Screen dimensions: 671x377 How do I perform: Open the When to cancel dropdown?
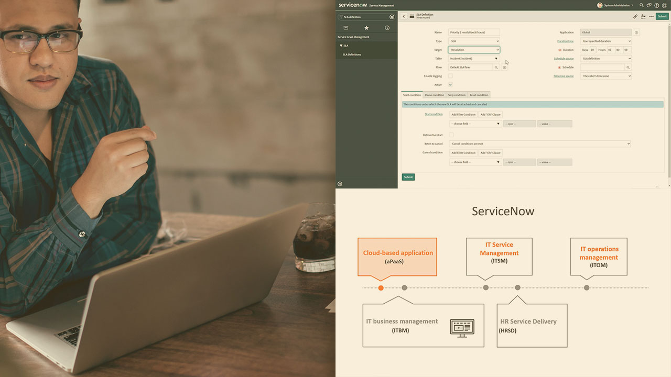[540, 143]
